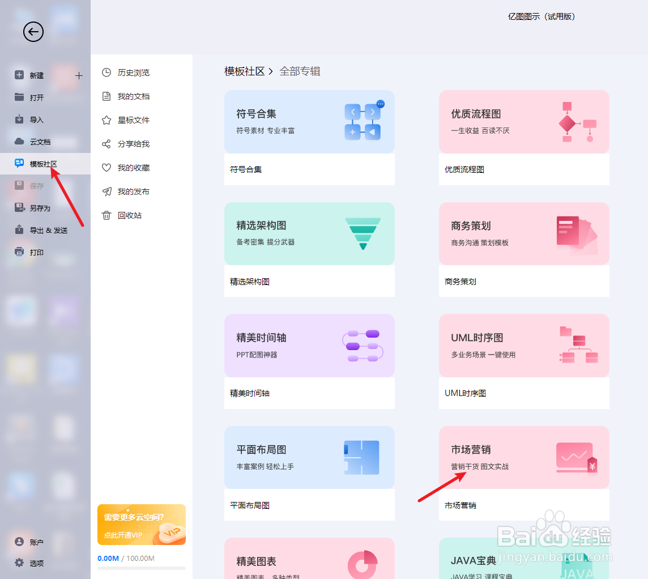Click the cloud storage progress bar
The image size is (648, 579).
141,568
